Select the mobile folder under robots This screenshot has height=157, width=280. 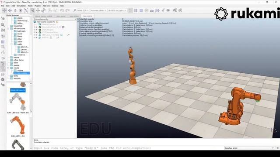(x=20, y=71)
